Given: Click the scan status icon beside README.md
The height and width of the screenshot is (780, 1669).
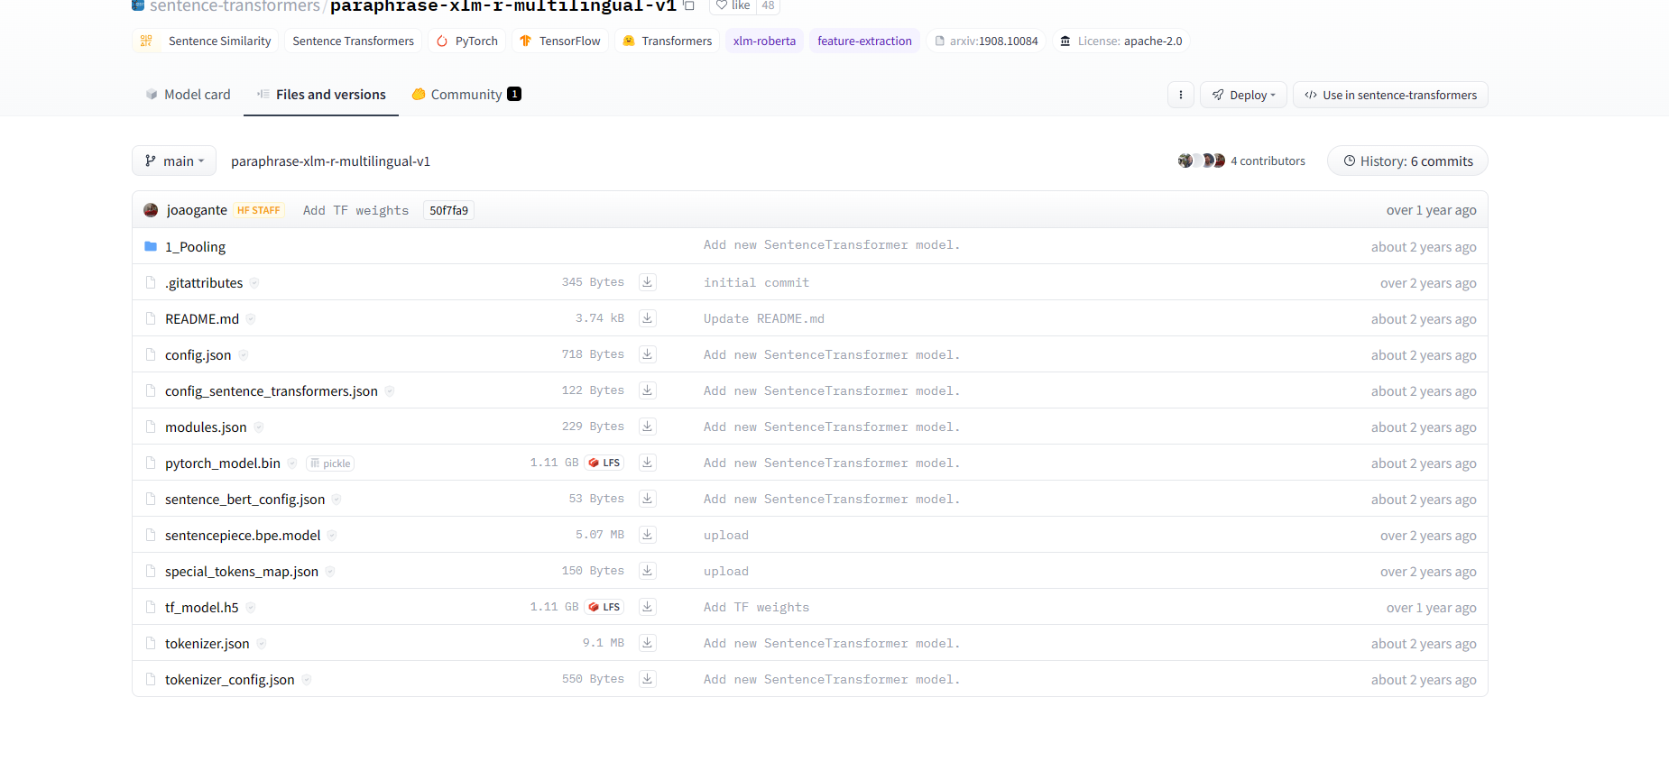Looking at the screenshot, I should pyautogui.click(x=251, y=318).
